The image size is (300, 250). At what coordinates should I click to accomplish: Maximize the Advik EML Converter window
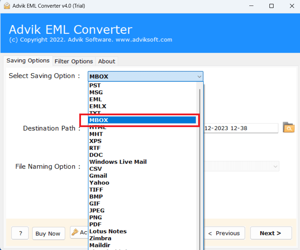271,6
